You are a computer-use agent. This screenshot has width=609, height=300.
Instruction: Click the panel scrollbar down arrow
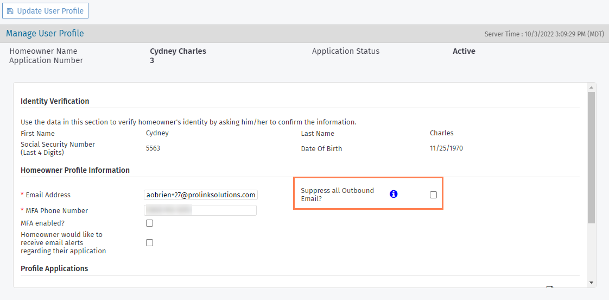pyautogui.click(x=591, y=283)
